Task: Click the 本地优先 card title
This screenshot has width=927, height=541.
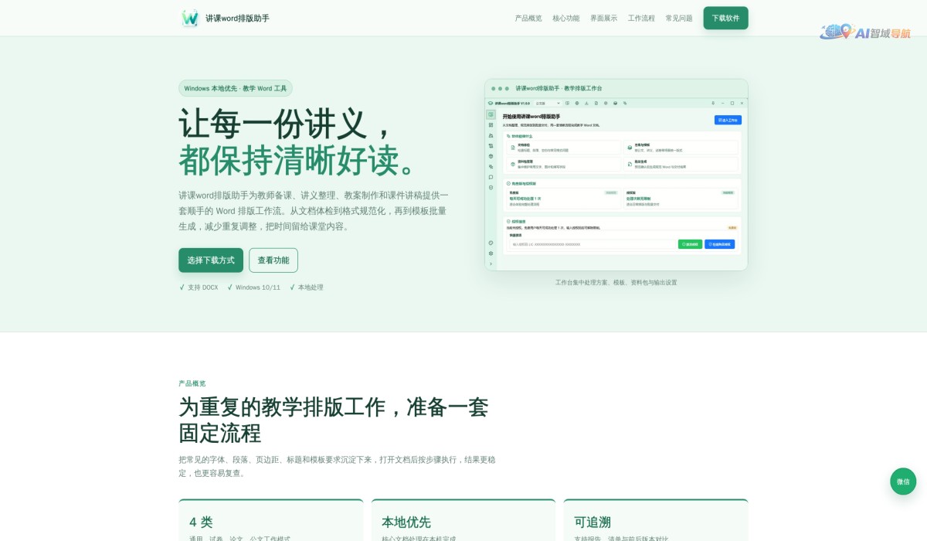Action: pos(406,522)
